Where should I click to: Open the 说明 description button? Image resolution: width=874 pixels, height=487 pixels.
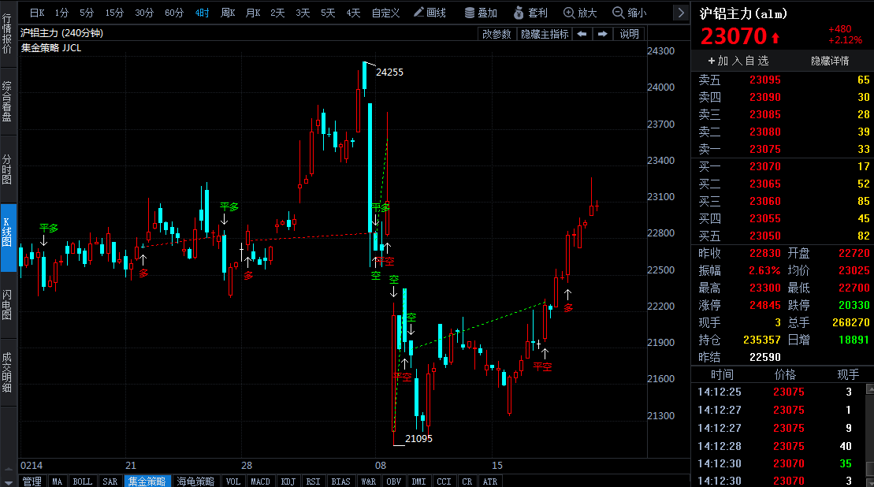(x=630, y=34)
